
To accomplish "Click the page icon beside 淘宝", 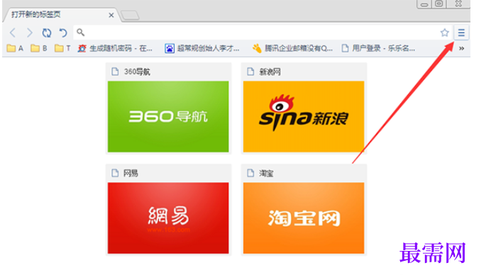I will pos(250,173).
